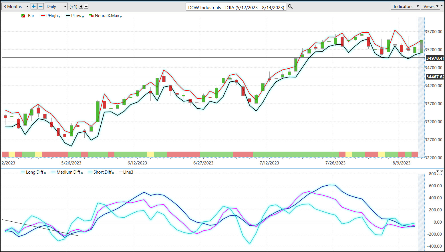Click the 34467.62 price line label
The image size is (445, 252).
click(434, 77)
